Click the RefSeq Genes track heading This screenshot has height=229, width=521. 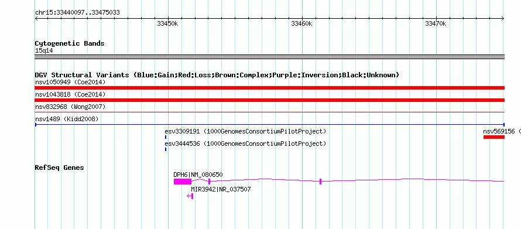(x=60, y=168)
